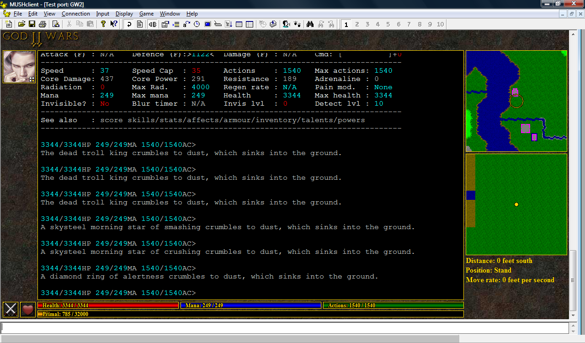Click the list with down-arrow icon
585x343 pixels.
coord(229,24)
